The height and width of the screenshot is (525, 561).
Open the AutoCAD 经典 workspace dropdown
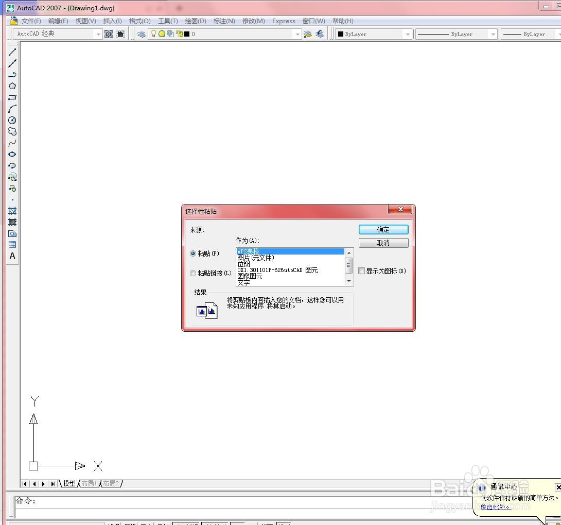(98, 35)
